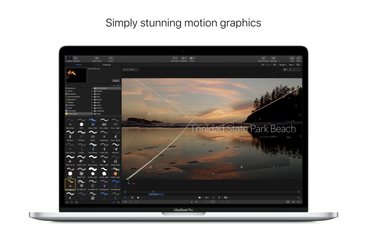Image resolution: width=367 pixels, height=229 pixels.
Task: Open the Active Camera dropdown
Action: coord(130,70)
